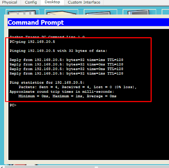Screen dimensions: 169x168
Task: Select the Desktop tab
Action: click(x=52, y=2)
